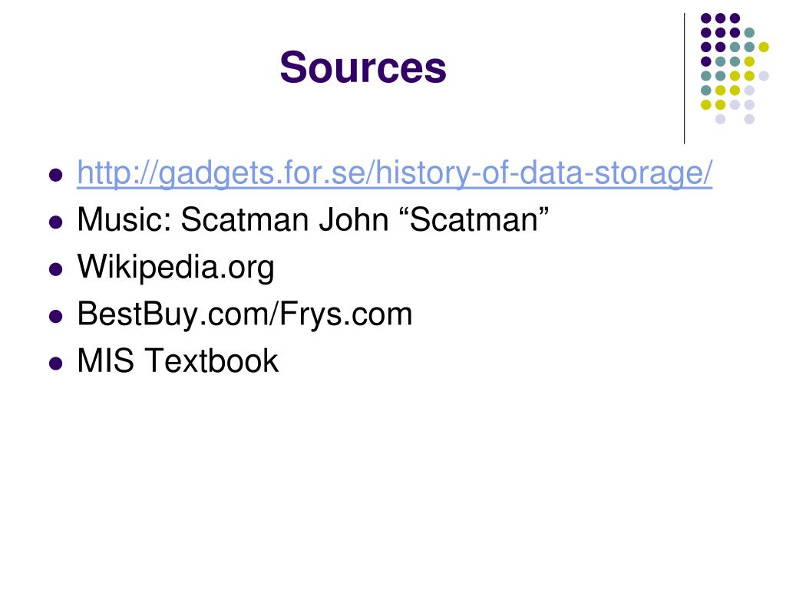Image resolution: width=786 pixels, height=589 pixels.
Task: Select the BestBuy.com/Frys.com text line
Action: point(245,314)
